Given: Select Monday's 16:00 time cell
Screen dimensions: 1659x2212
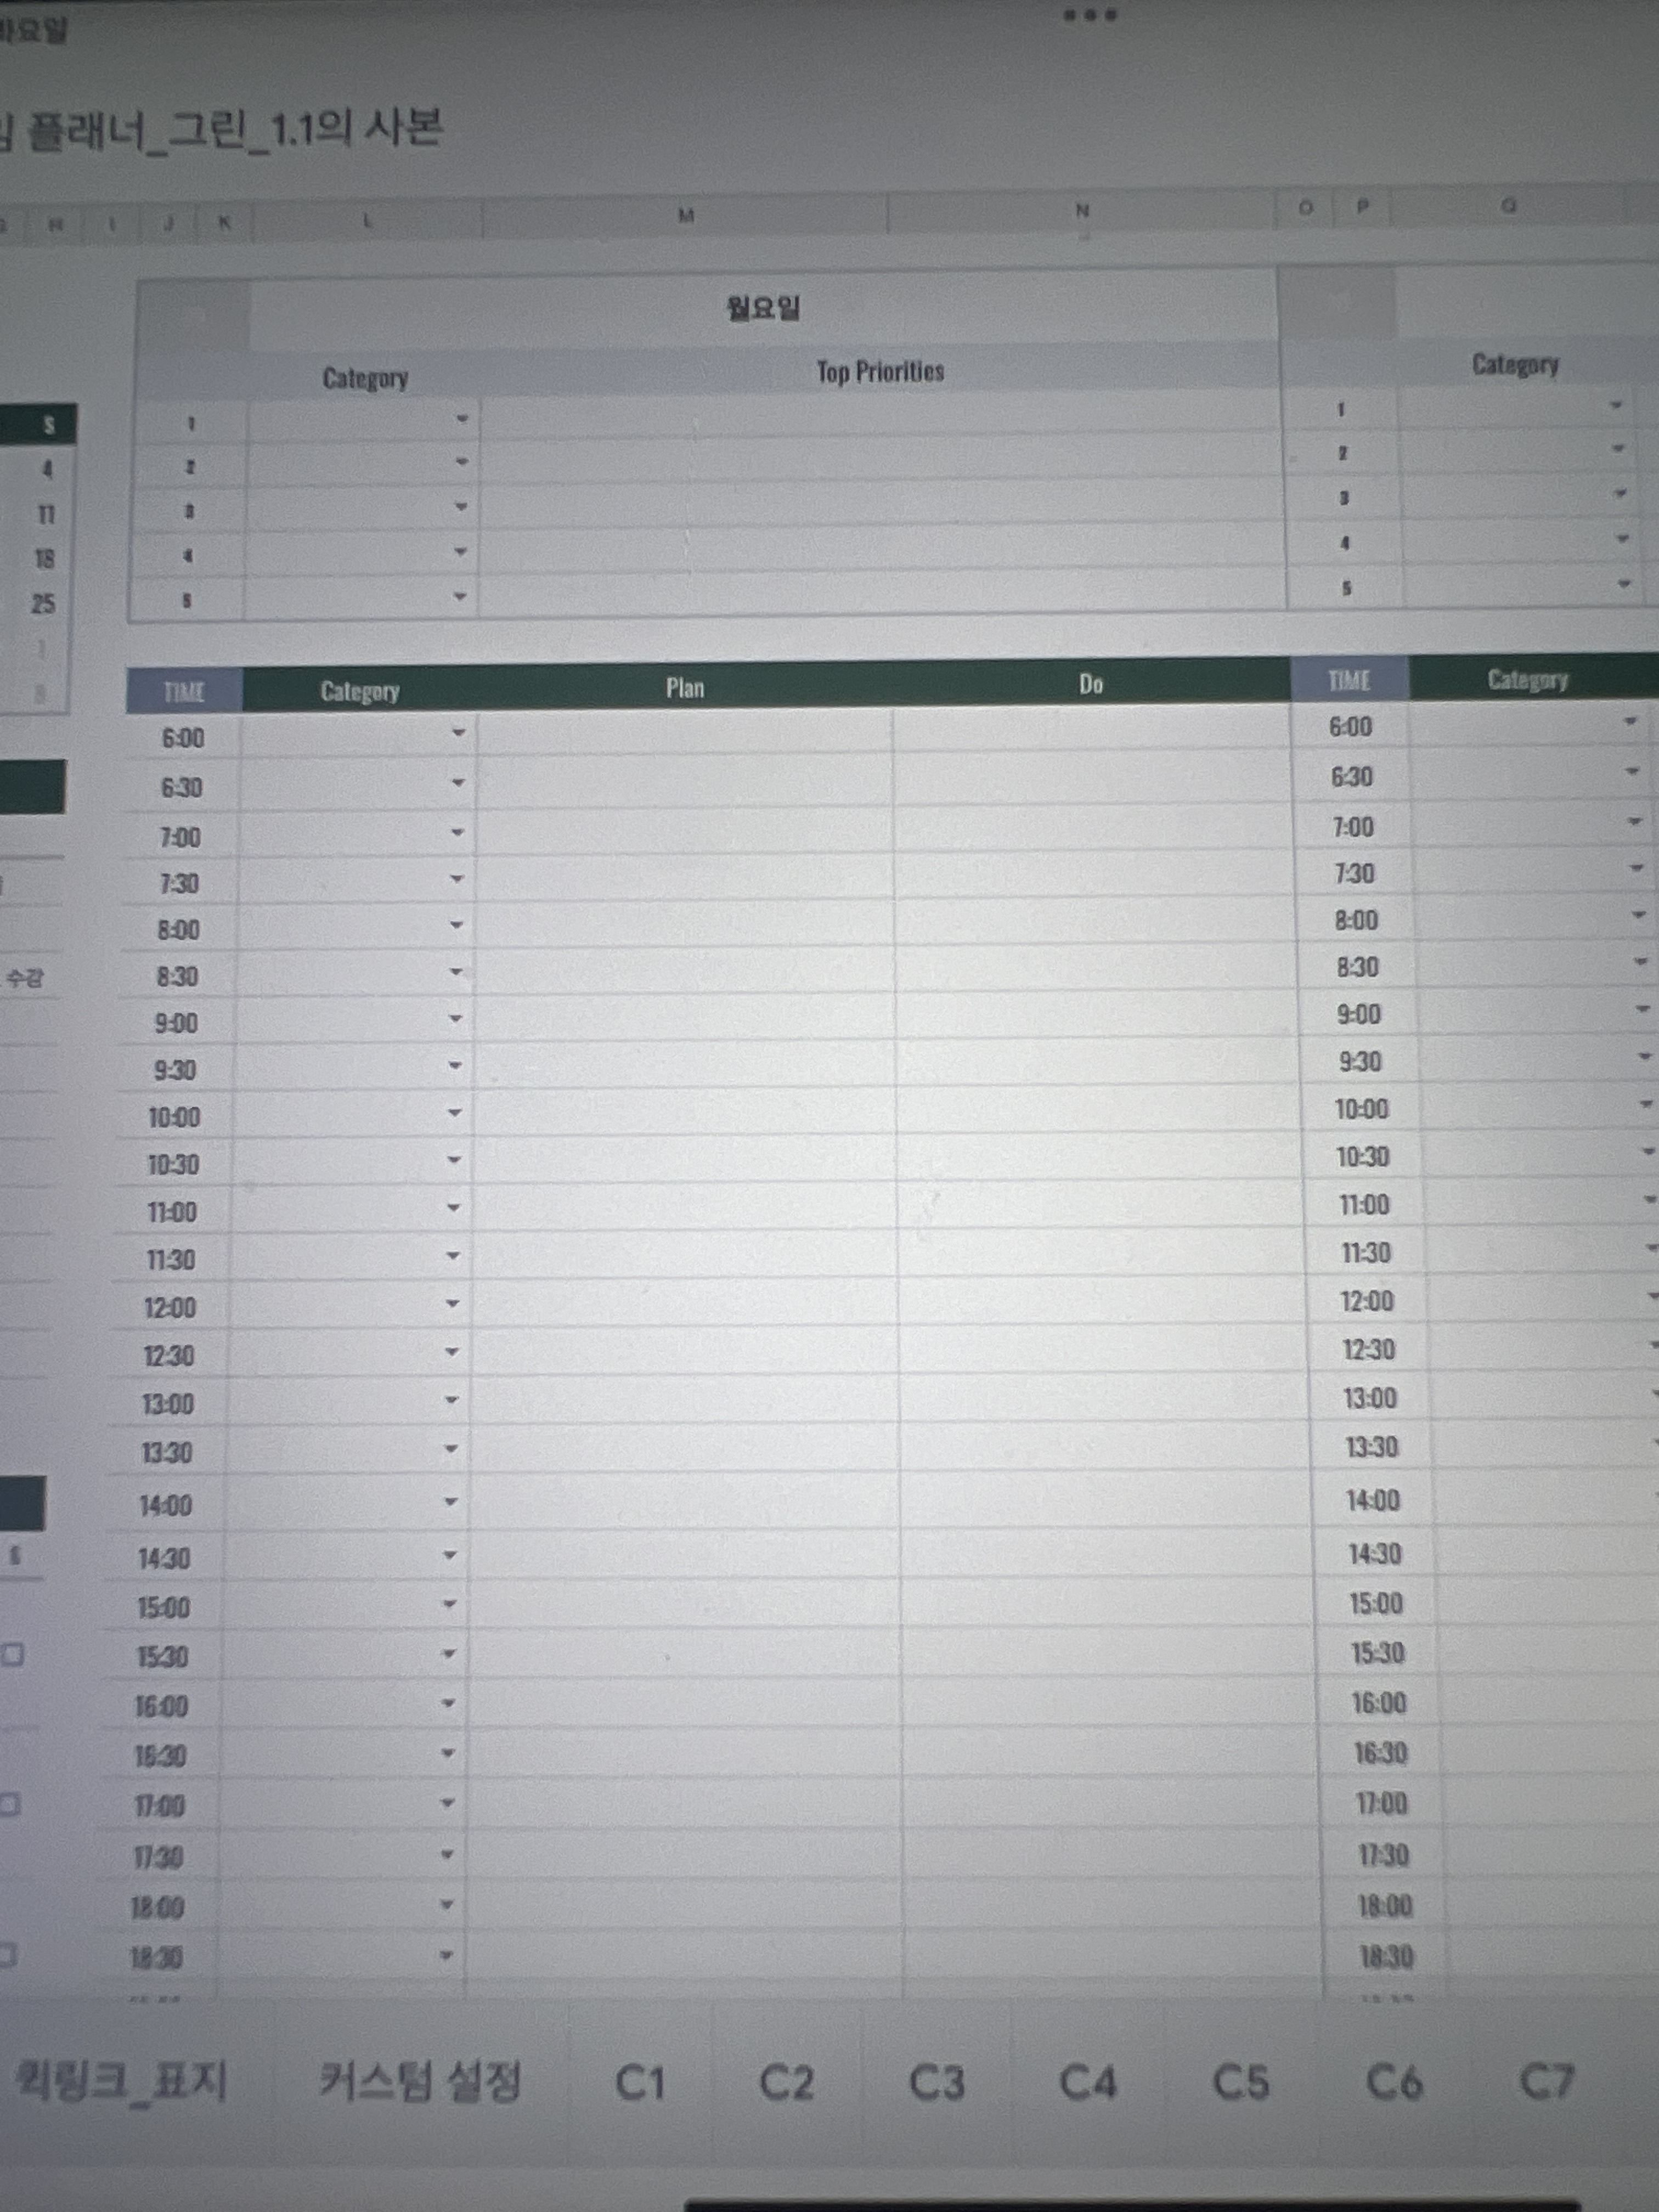Looking at the screenshot, I should (161, 1706).
